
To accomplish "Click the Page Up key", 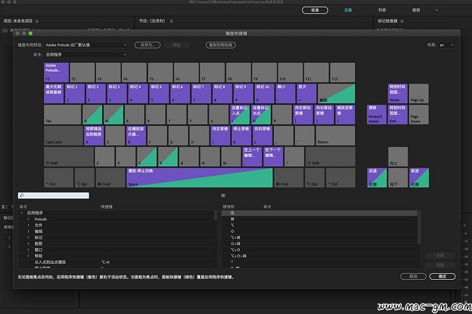I will (x=419, y=94).
